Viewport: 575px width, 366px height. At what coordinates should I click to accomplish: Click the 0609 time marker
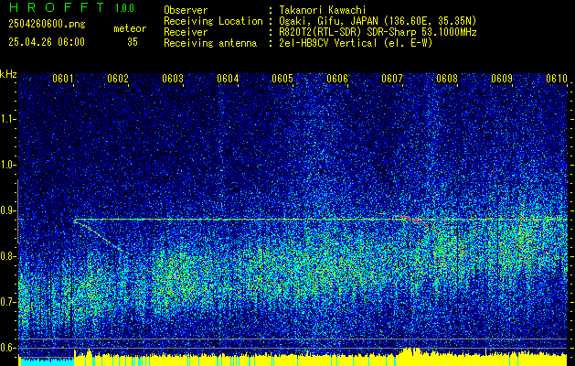(x=502, y=79)
